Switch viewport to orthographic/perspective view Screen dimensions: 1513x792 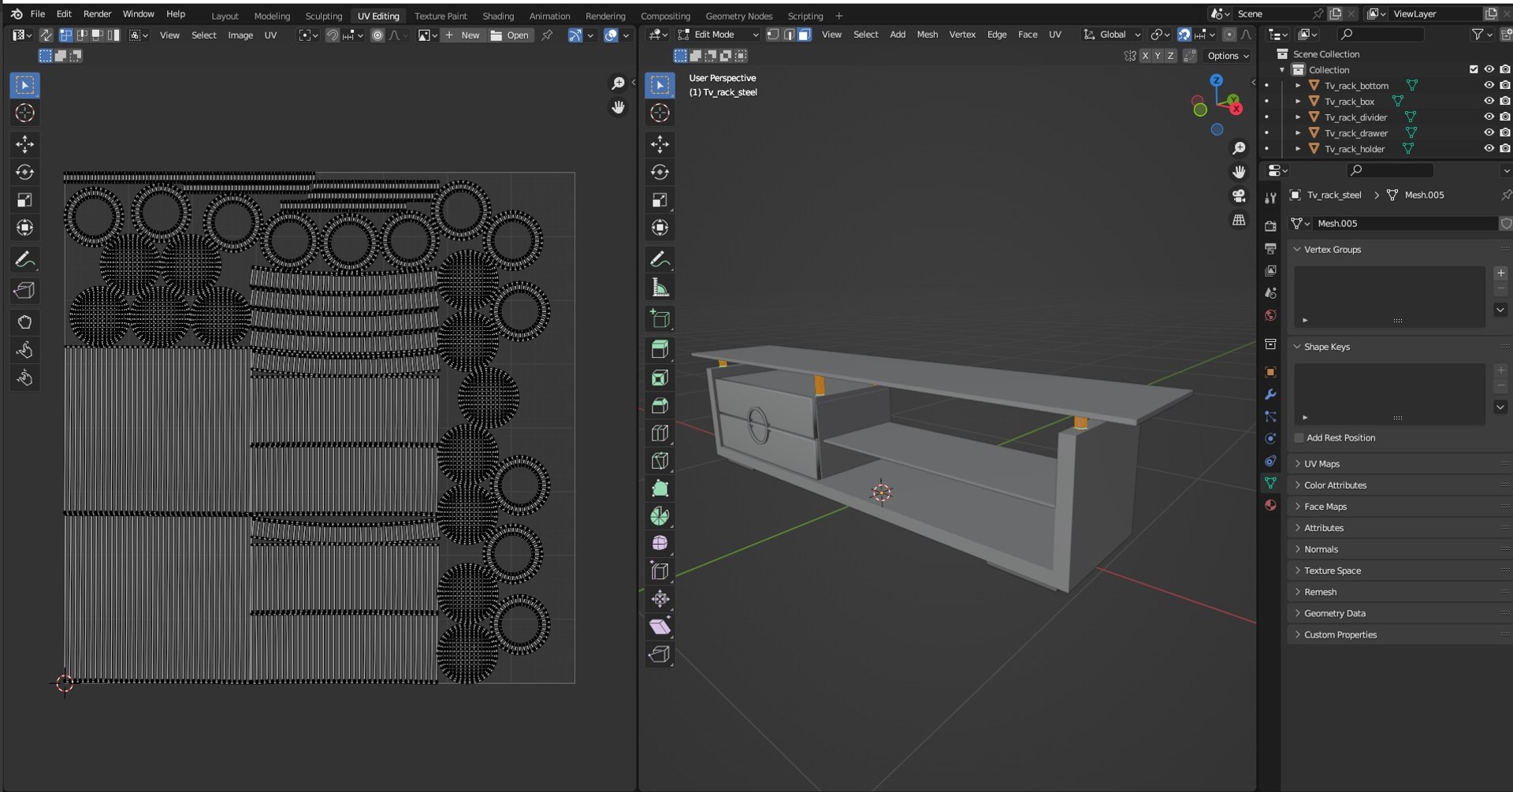tap(1239, 220)
